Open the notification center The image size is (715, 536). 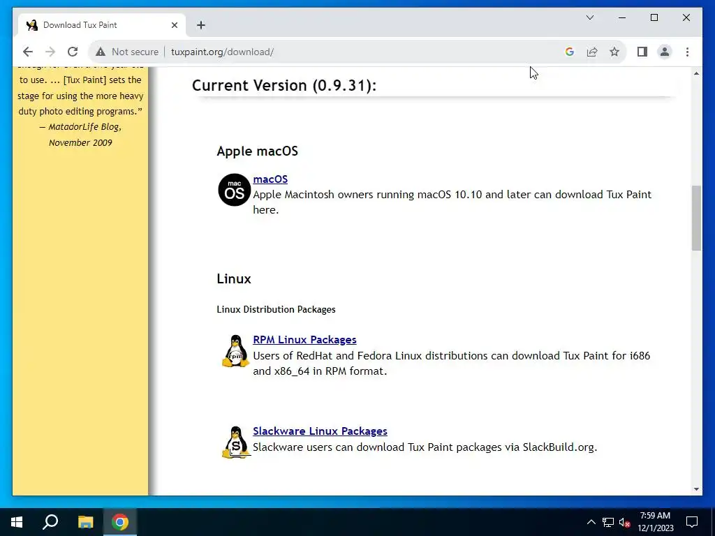(x=692, y=522)
